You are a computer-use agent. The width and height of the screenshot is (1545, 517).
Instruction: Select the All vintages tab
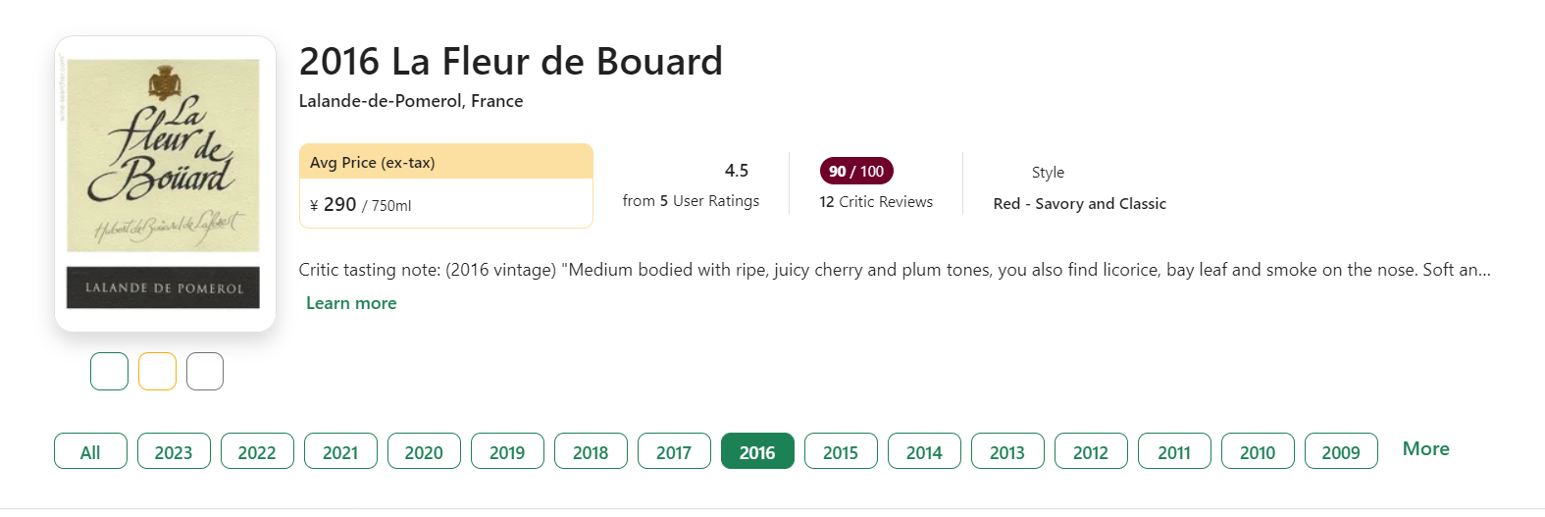click(x=90, y=451)
